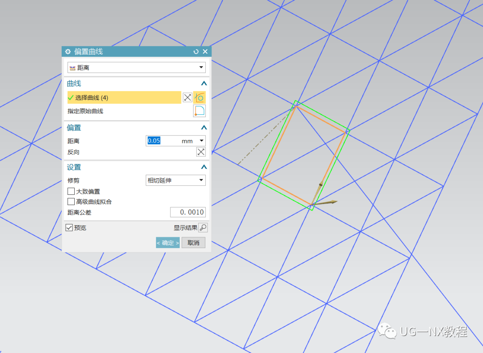Click the reverse selection icon beside 选择曲线
This screenshot has height=353, width=483.
pos(187,97)
